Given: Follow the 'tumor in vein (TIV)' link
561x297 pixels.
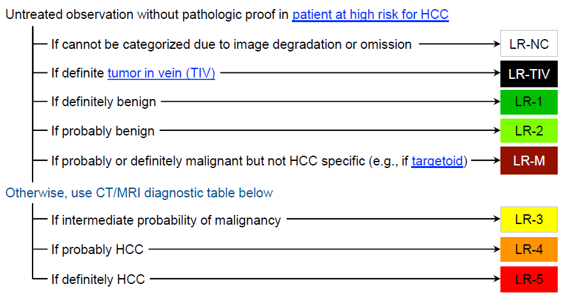Looking at the screenshot, I should 161,73.
